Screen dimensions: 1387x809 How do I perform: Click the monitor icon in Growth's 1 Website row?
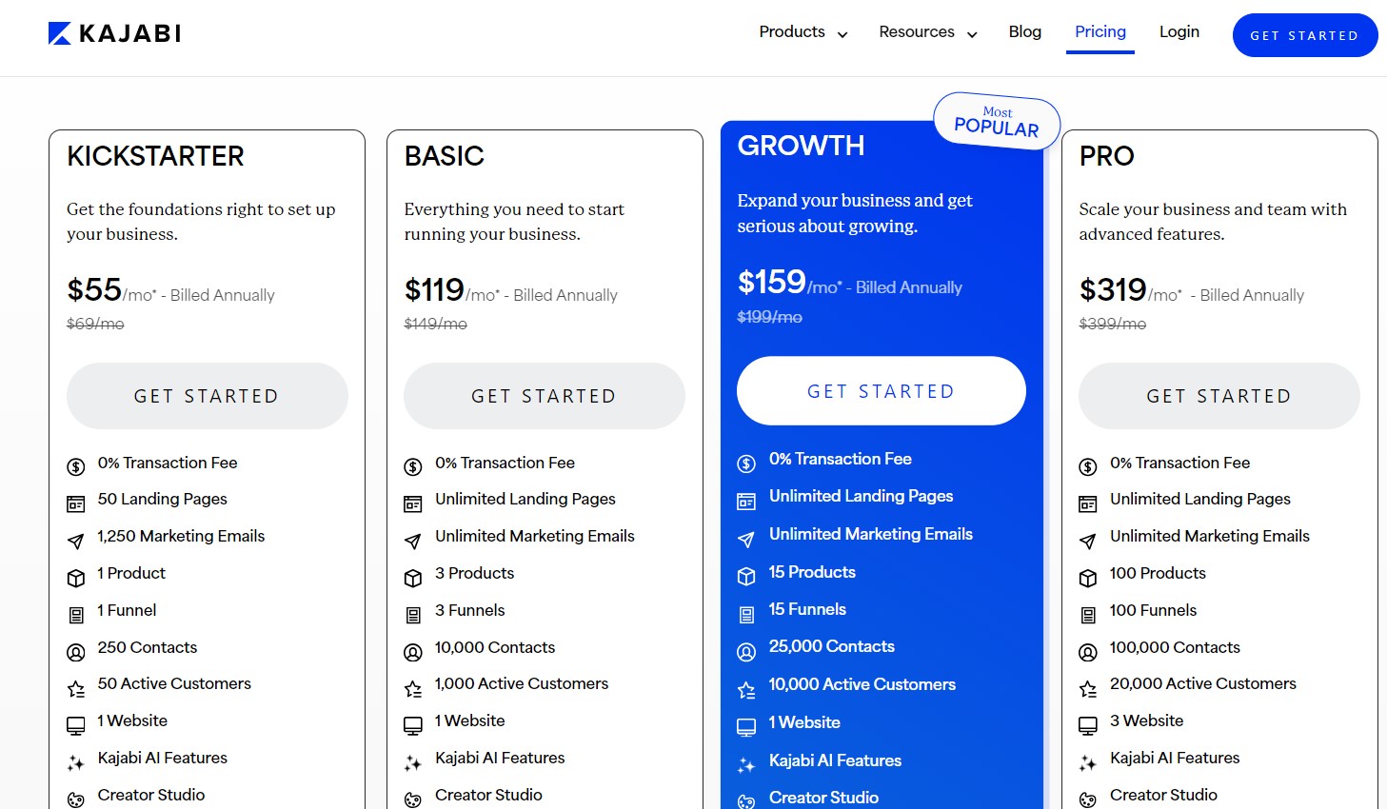[746, 727]
